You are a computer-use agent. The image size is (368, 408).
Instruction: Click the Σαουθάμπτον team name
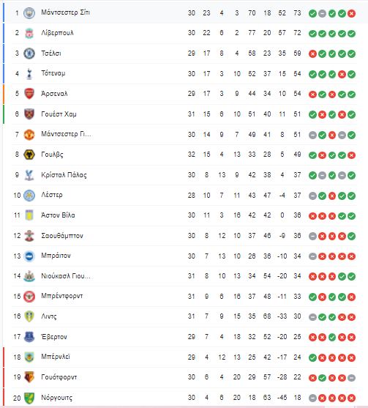(62, 235)
